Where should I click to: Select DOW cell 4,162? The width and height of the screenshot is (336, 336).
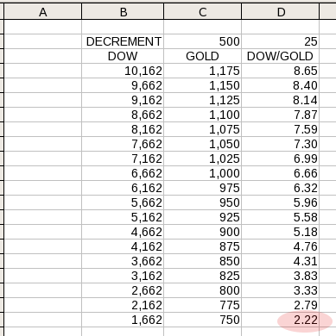pyautogui.click(x=123, y=246)
